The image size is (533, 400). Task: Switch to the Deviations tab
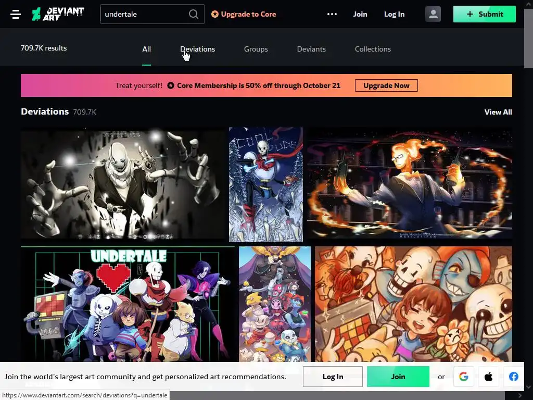pos(197,49)
